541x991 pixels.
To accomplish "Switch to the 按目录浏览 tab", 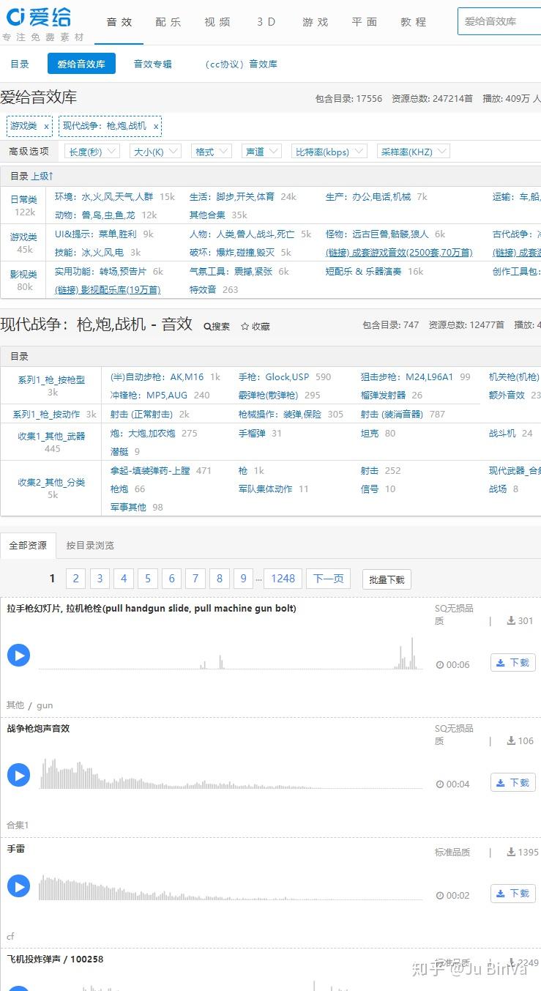I will click(x=90, y=546).
